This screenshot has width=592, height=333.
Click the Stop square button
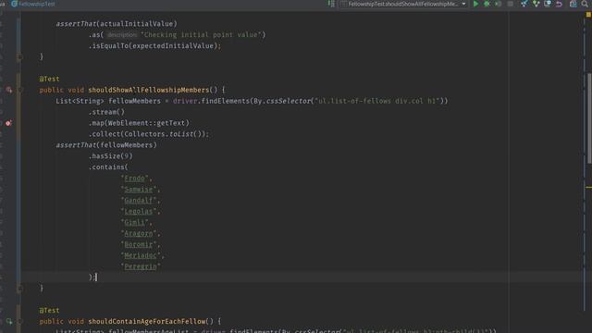(x=510, y=4)
